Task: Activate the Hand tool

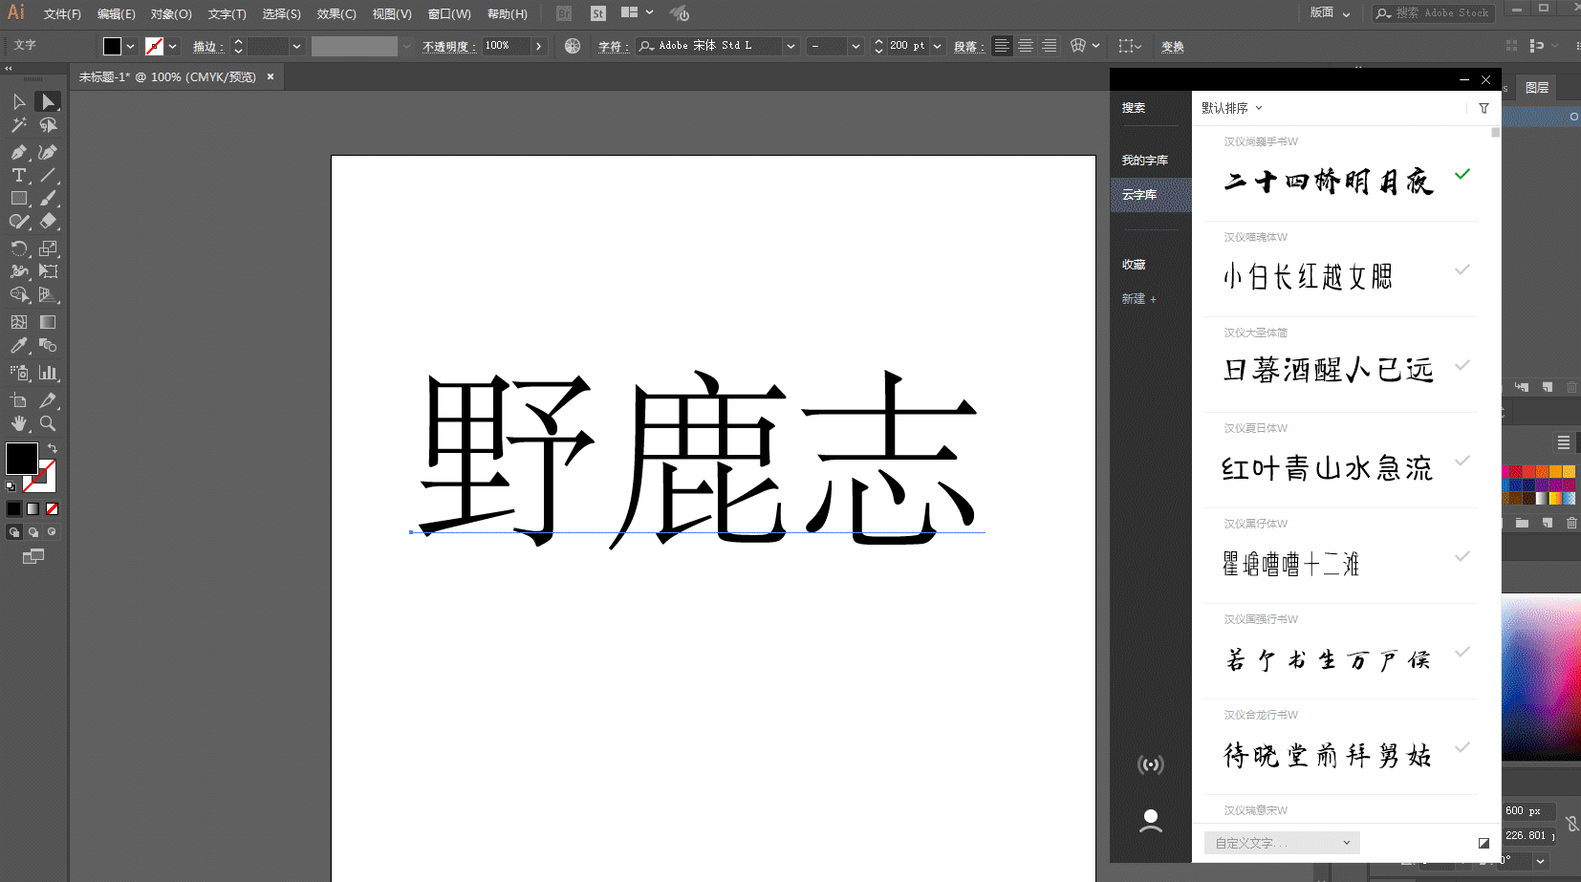Action: pyautogui.click(x=19, y=423)
